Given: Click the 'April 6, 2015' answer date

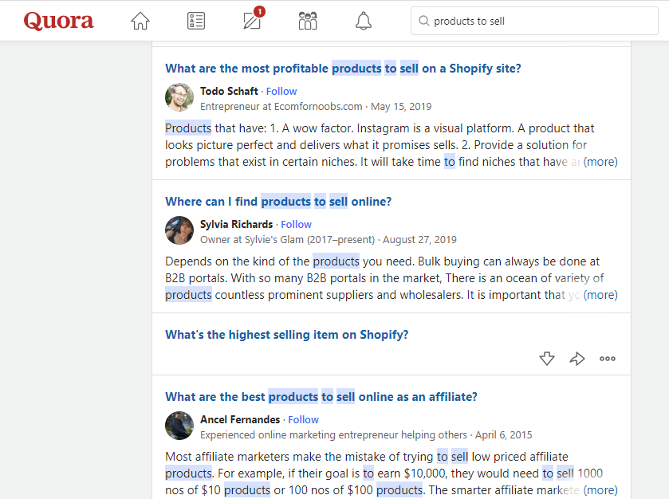Looking at the screenshot, I should point(503,435).
